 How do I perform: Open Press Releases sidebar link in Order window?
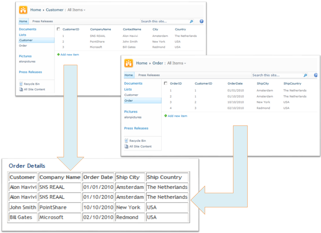[x=137, y=128]
